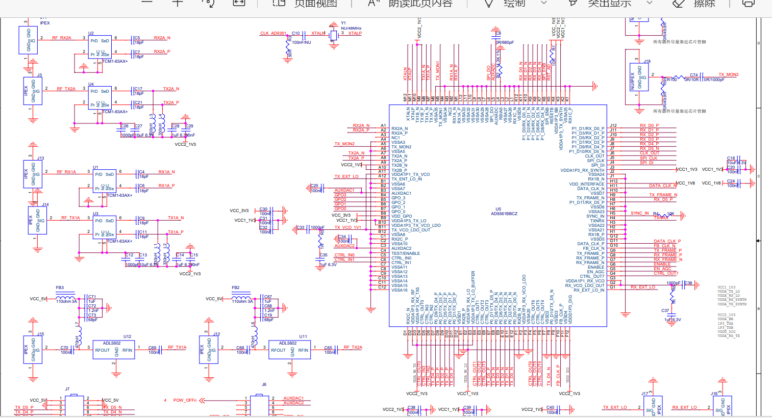Click the FB2 ferrite bead designator
The width and height of the screenshot is (772, 418).
[236, 288]
